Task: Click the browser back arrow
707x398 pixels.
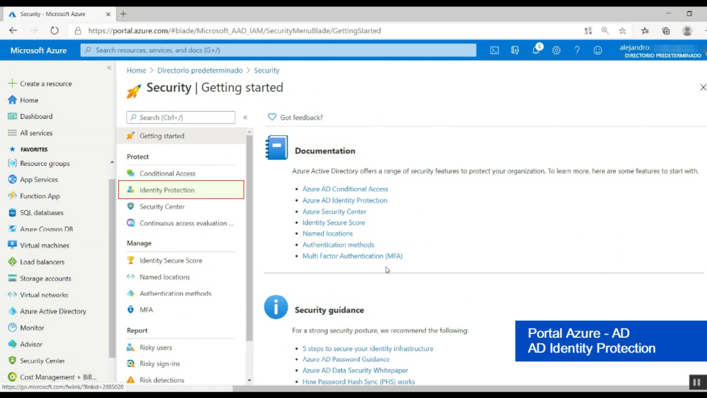Action: pyautogui.click(x=13, y=30)
